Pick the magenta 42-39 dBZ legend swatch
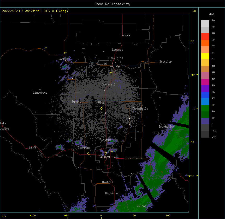This screenshot has height=219, width=225. pyautogui.click(x=205, y=82)
